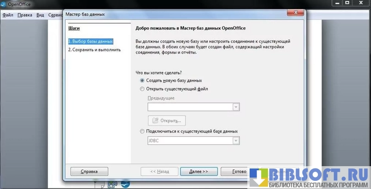371x189 pixels.
Task: Select step 1 Выбор базы данных
Action: click(90, 41)
